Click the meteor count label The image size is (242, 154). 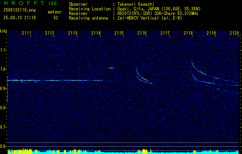[x=55, y=12]
